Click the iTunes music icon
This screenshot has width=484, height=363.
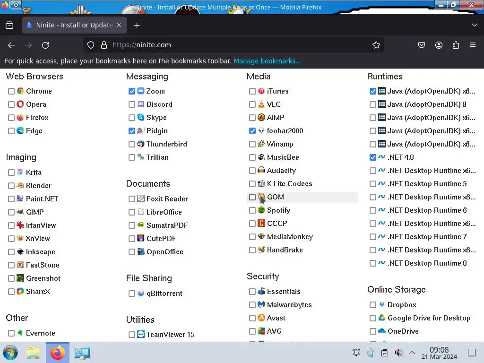(261, 91)
